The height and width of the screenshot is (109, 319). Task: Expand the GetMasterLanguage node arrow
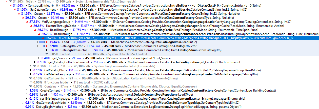[31, 74]
